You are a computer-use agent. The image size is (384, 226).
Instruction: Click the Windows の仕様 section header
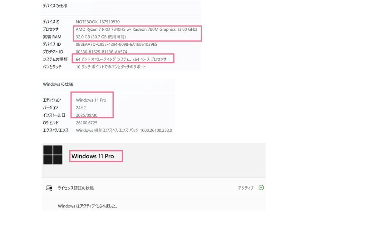(58, 84)
